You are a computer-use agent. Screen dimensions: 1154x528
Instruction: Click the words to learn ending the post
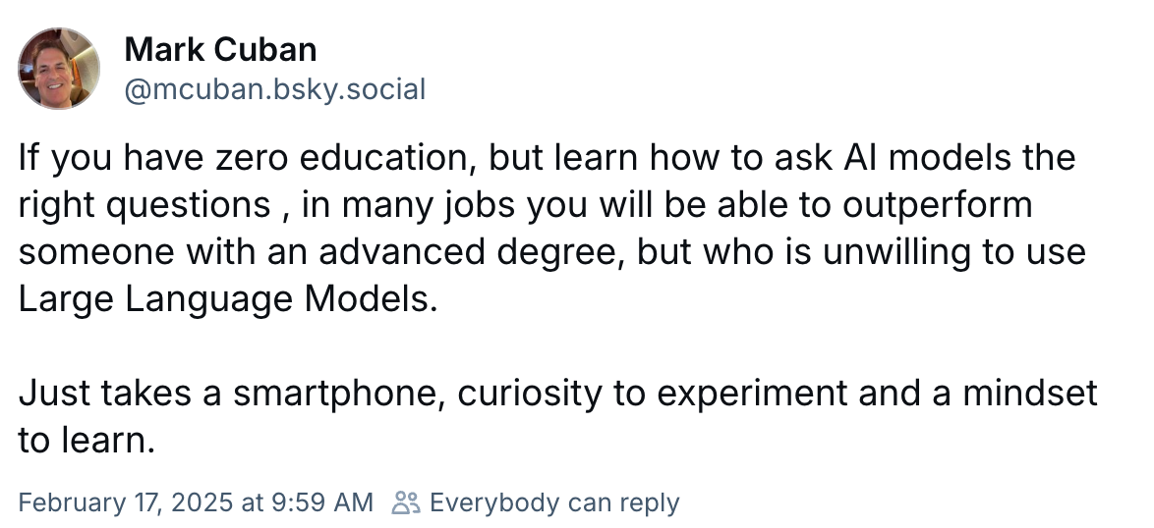(x=87, y=441)
